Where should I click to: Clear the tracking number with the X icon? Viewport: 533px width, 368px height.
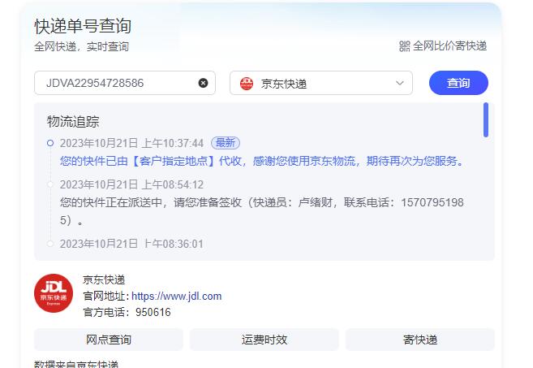pyautogui.click(x=203, y=83)
